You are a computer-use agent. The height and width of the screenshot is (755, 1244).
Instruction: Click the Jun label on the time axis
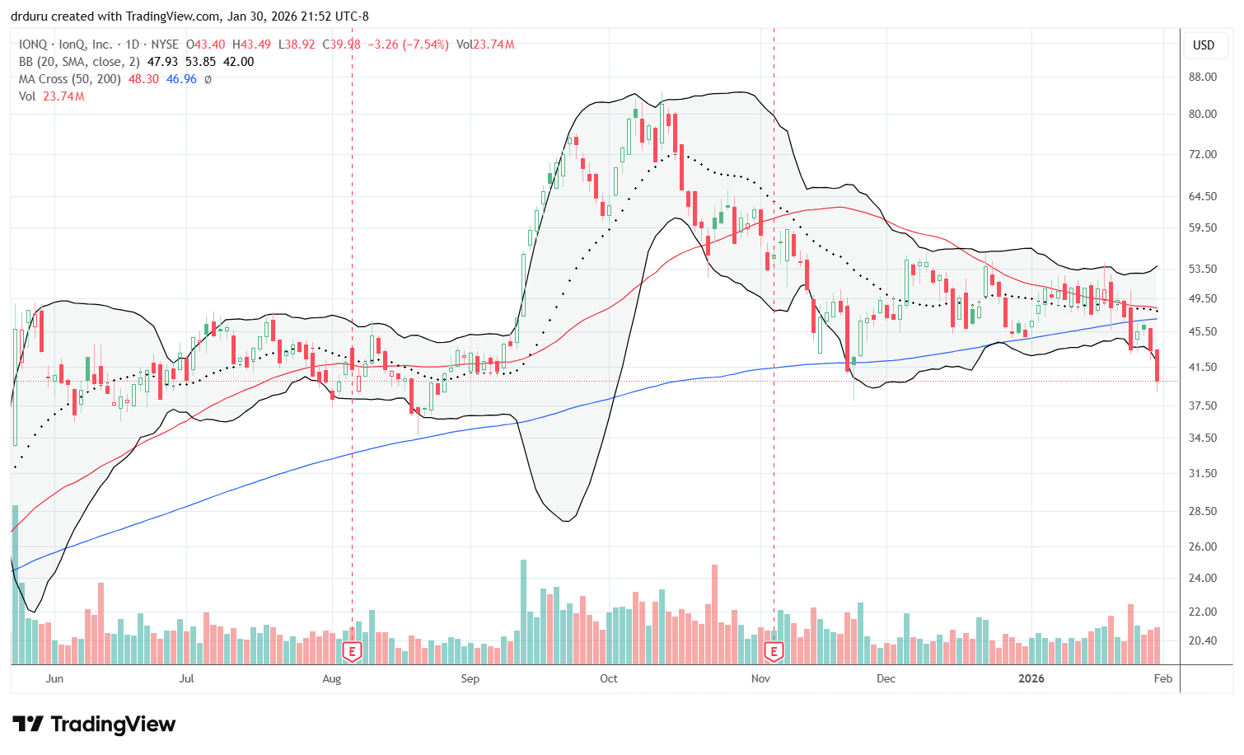pyautogui.click(x=54, y=678)
